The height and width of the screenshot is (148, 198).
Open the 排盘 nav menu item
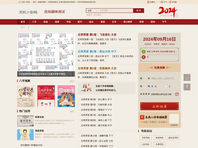46,22
